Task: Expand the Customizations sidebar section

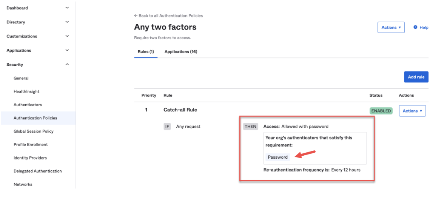Action: point(67,36)
